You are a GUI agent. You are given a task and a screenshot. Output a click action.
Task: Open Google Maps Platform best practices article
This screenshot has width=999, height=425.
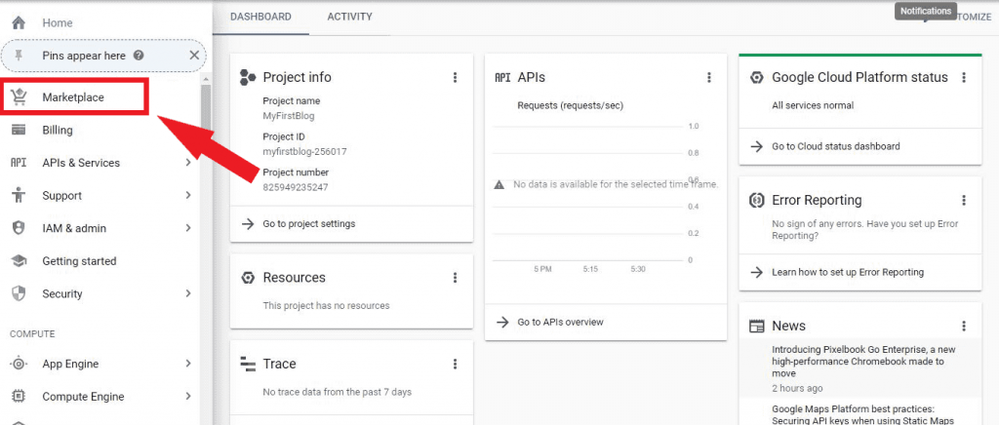(x=862, y=415)
